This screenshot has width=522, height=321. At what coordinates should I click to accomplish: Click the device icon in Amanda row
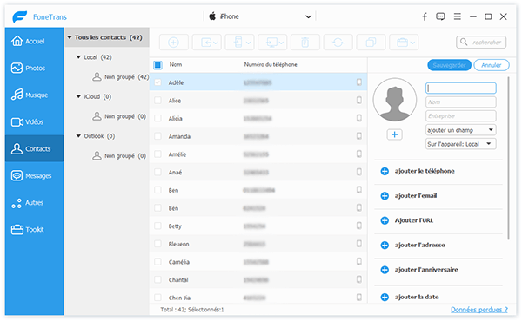click(x=358, y=136)
